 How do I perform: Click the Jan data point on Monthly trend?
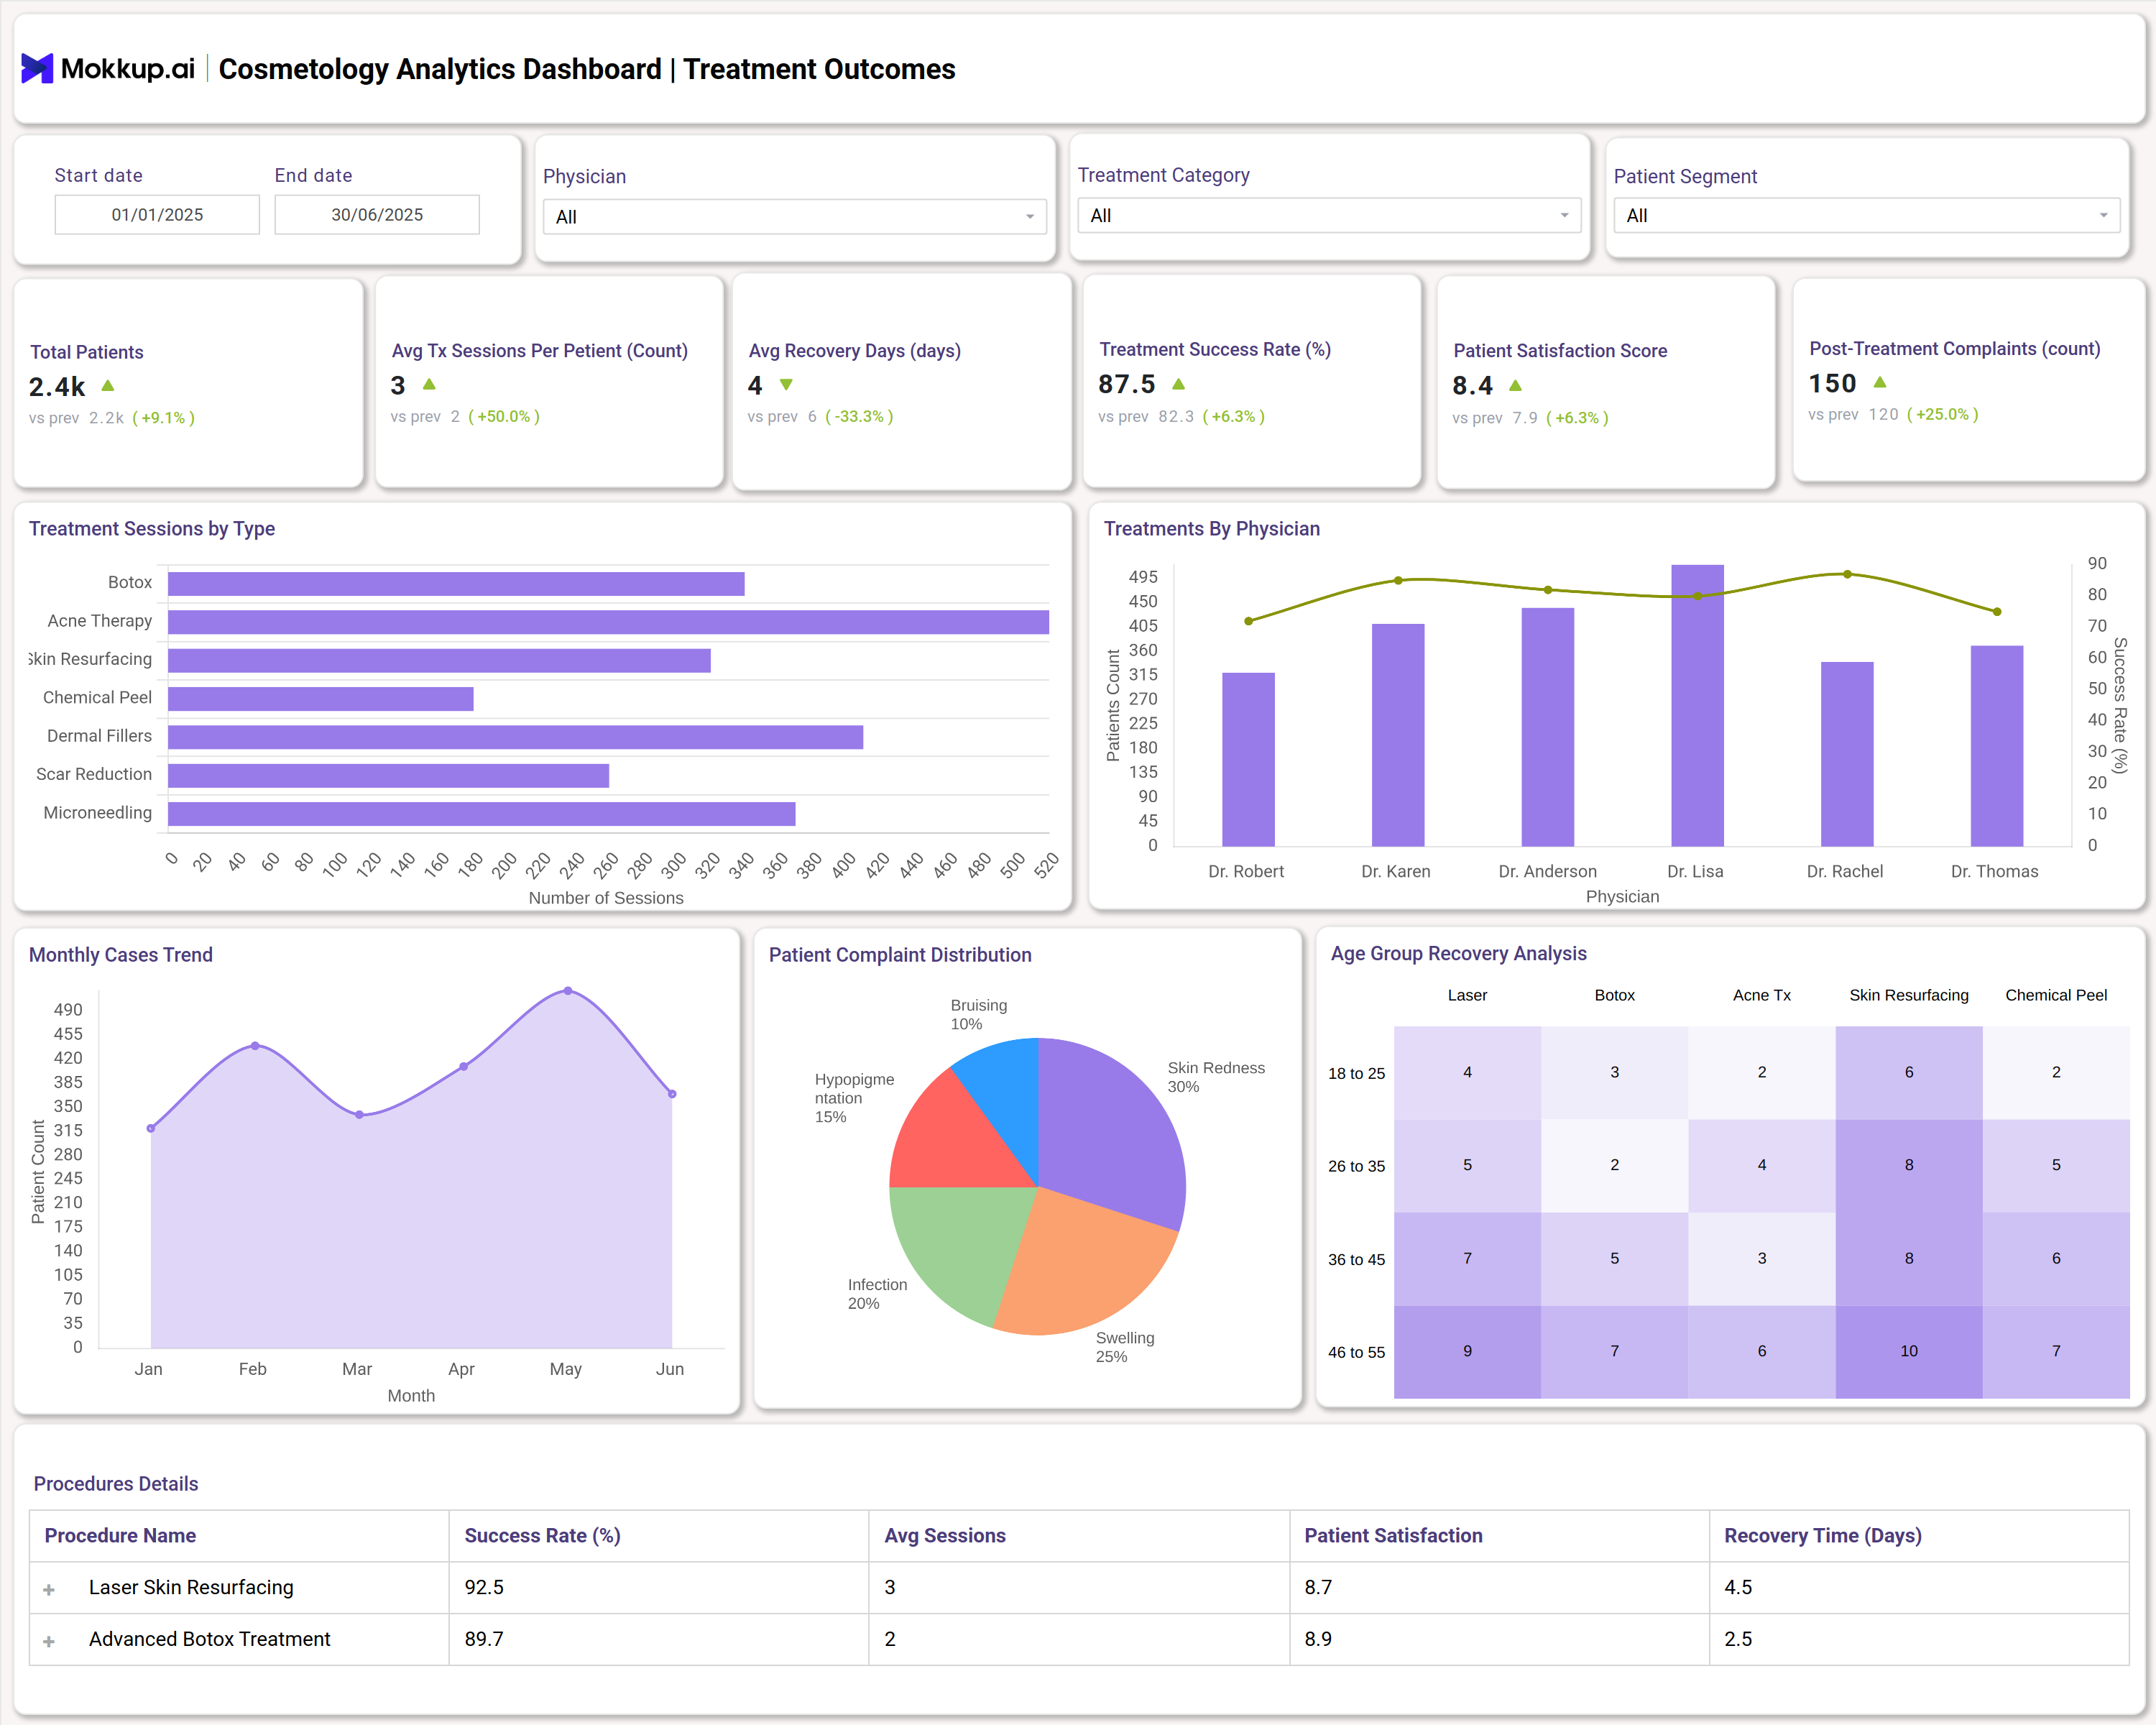point(151,1129)
